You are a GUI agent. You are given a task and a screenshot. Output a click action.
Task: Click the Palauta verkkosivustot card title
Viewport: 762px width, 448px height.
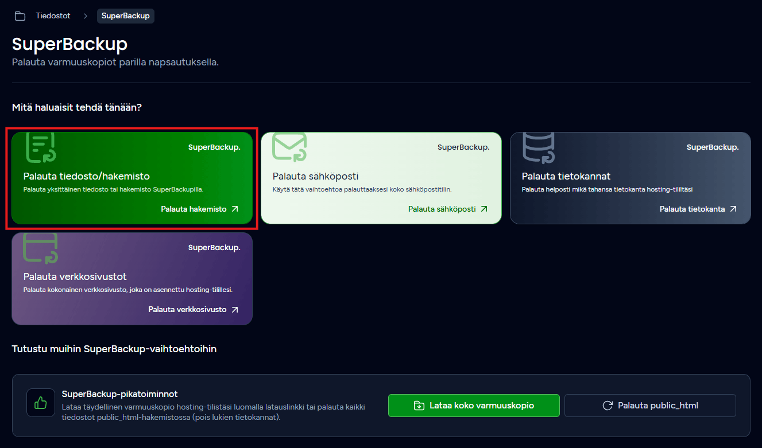tap(75, 276)
